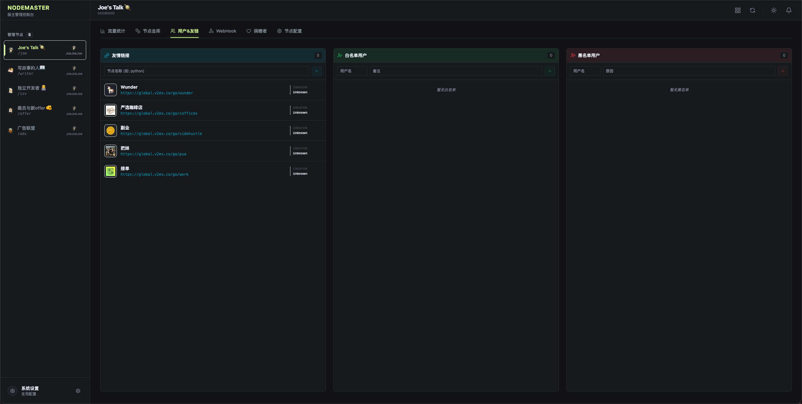The width and height of the screenshot is (802, 404).
Task: Click the plus button to add friend link
Action: click(316, 71)
